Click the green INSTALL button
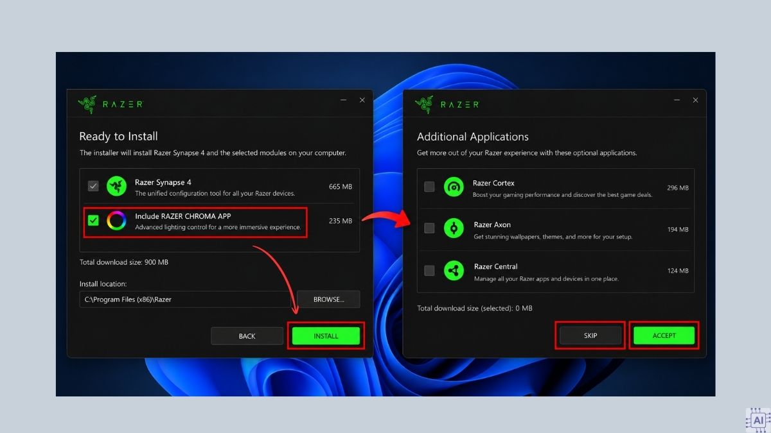The width and height of the screenshot is (771, 433). [326, 336]
